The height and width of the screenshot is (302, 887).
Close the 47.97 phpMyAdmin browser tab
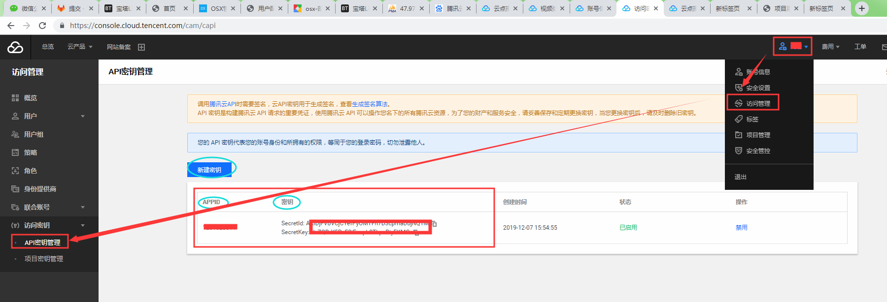click(422, 8)
